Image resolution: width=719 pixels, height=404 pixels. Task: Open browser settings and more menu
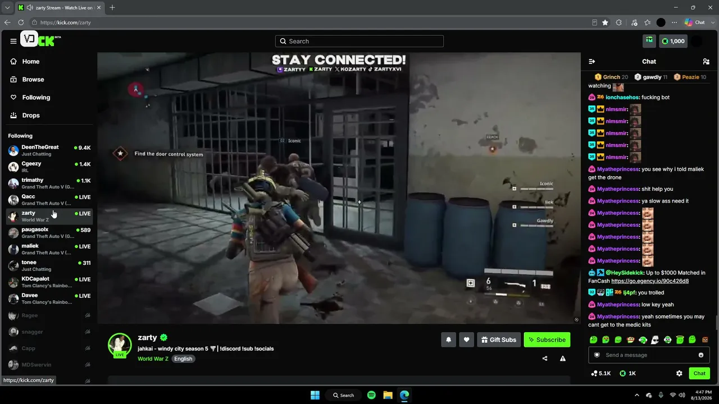[675, 22]
